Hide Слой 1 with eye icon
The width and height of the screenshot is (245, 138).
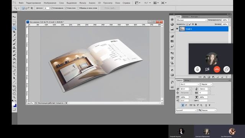(x=177, y=29)
